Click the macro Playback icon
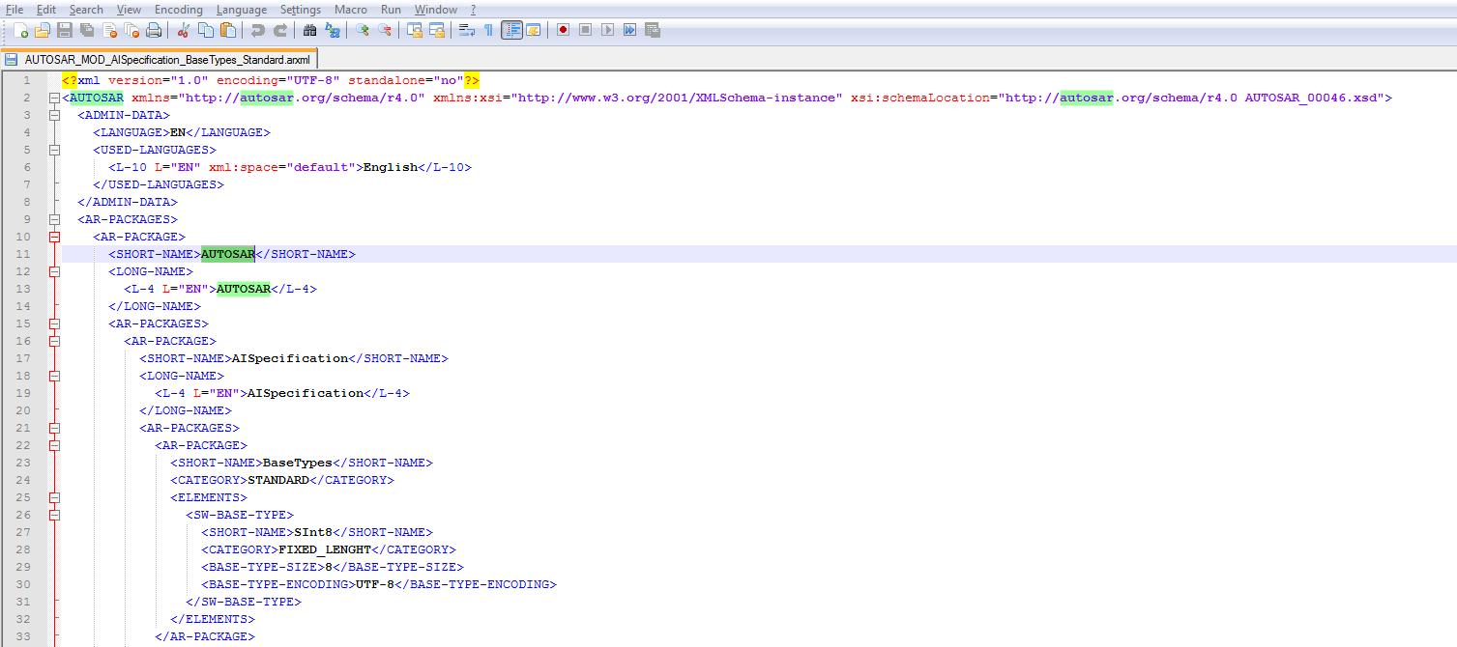The height and width of the screenshot is (647, 1457). (607, 30)
